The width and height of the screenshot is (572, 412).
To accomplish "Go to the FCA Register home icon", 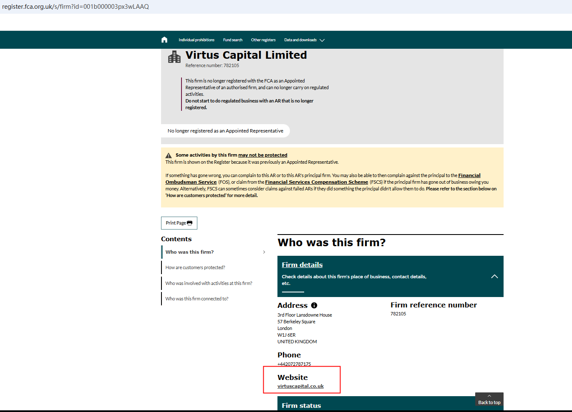I will (x=164, y=40).
